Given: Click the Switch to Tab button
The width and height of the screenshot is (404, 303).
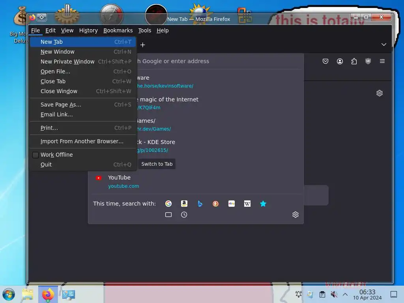Looking at the screenshot, I should (x=157, y=164).
